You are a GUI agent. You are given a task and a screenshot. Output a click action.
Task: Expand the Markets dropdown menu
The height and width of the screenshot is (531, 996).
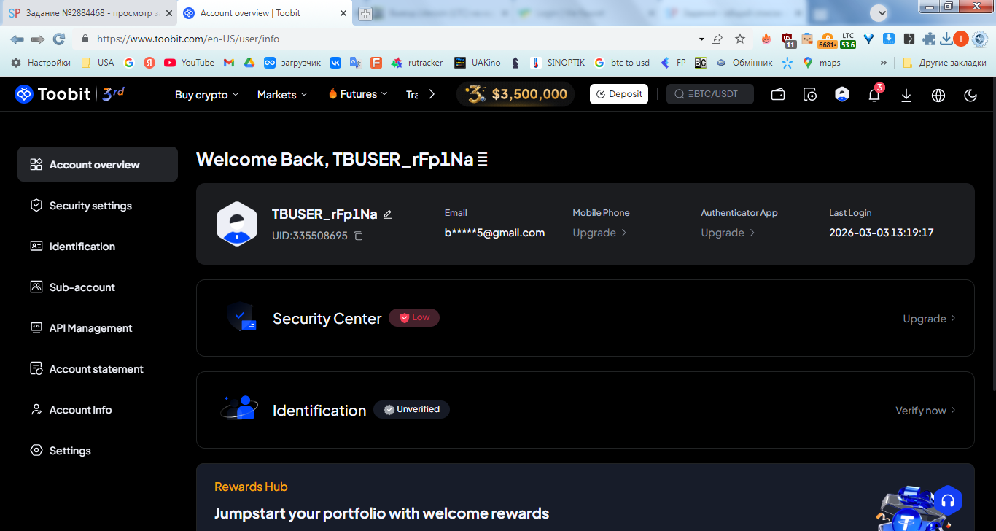point(282,95)
